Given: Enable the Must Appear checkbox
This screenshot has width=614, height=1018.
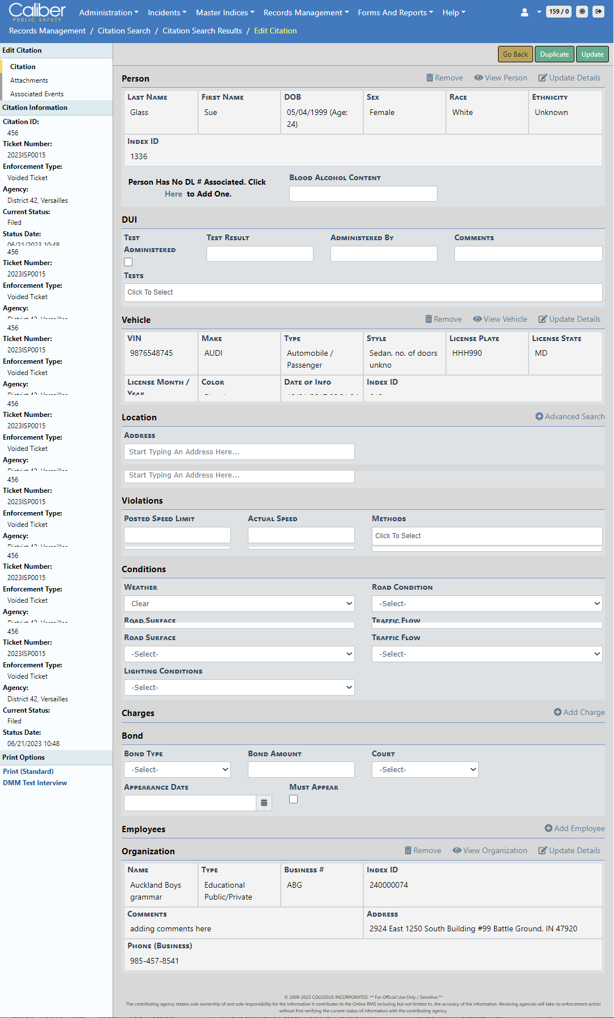Looking at the screenshot, I should (293, 799).
